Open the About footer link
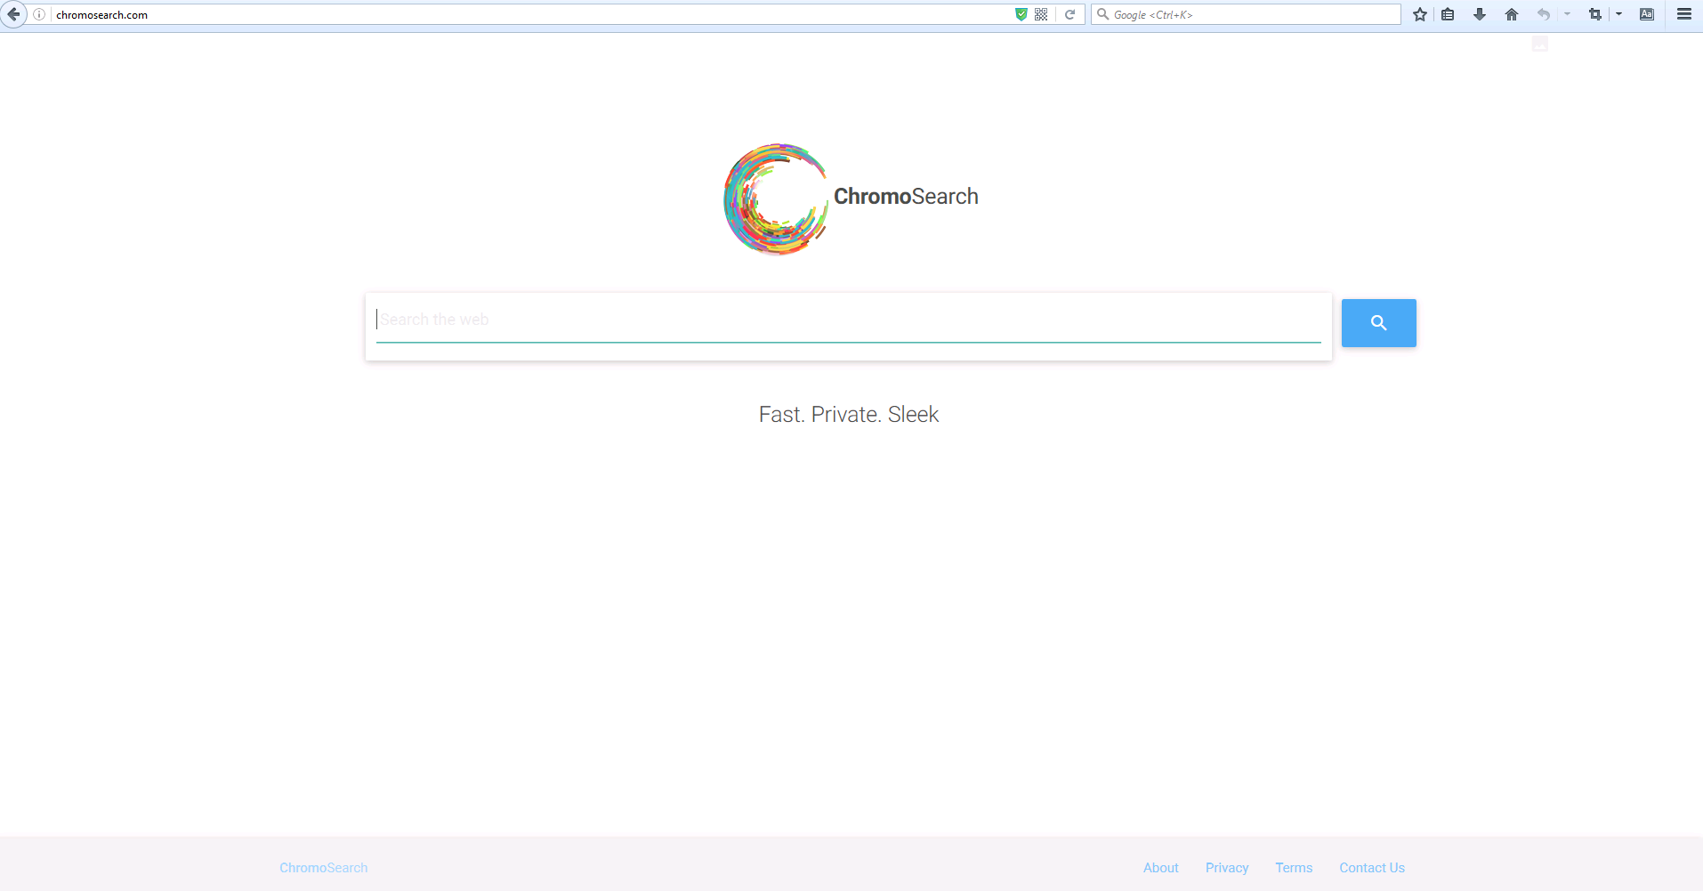The height and width of the screenshot is (891, 1703). tap(1161, 868)
